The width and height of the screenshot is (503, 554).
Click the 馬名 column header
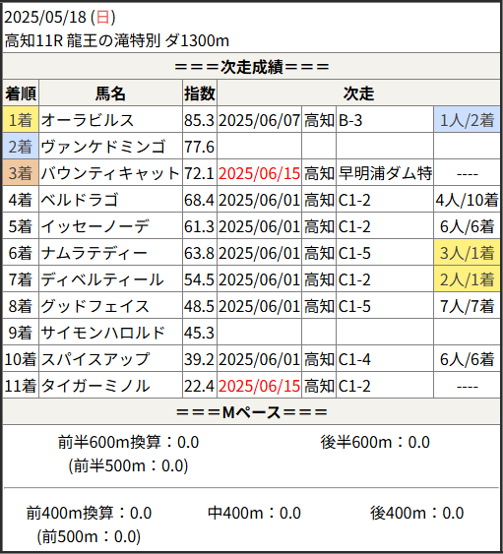[110, 93]
